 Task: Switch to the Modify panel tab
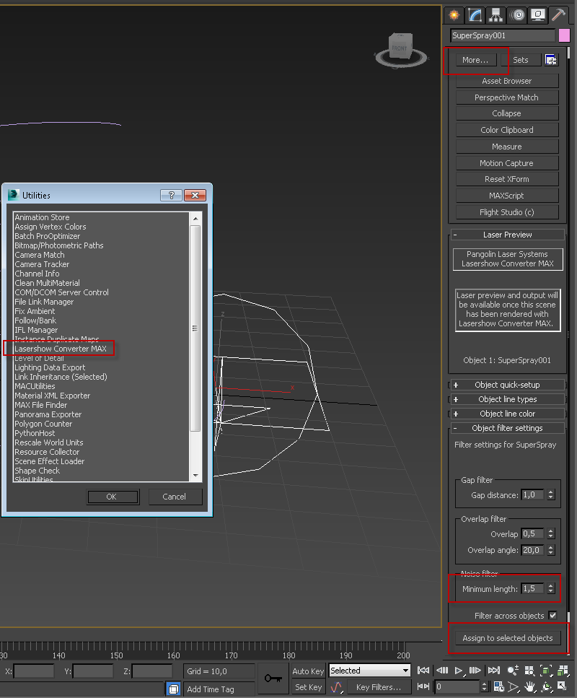(475, 14)
